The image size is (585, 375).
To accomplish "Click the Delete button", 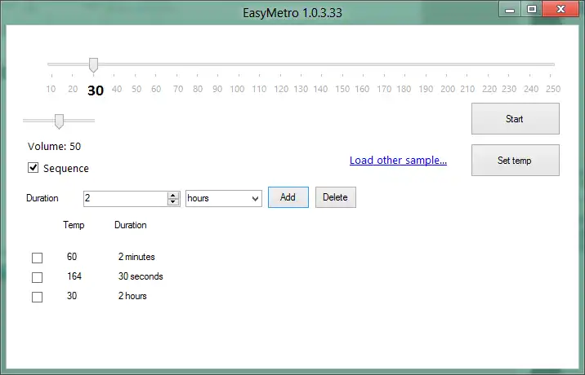I will coord(336,197).
